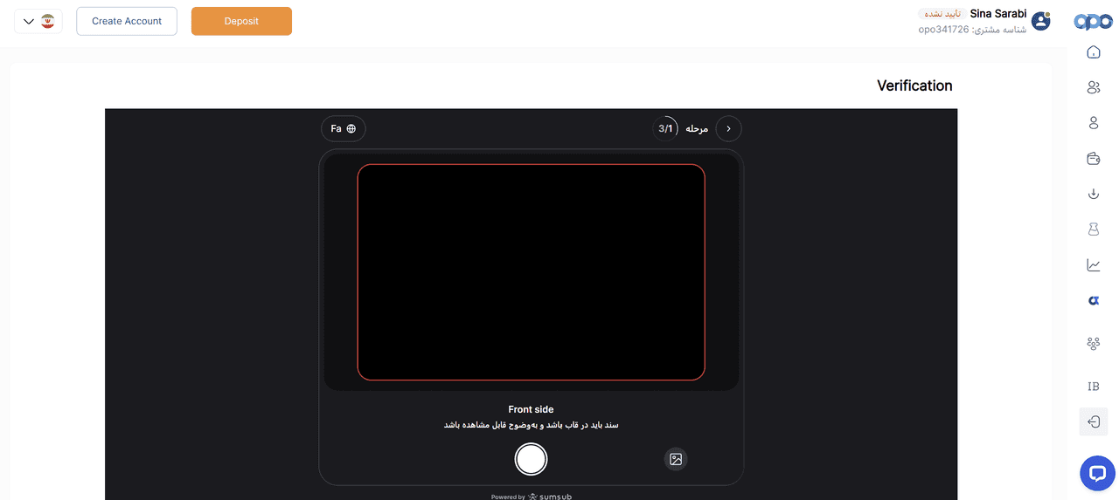Click the user avatar icon
This screenshot has width=1119, height=500.
click(x=1040, y=21)
